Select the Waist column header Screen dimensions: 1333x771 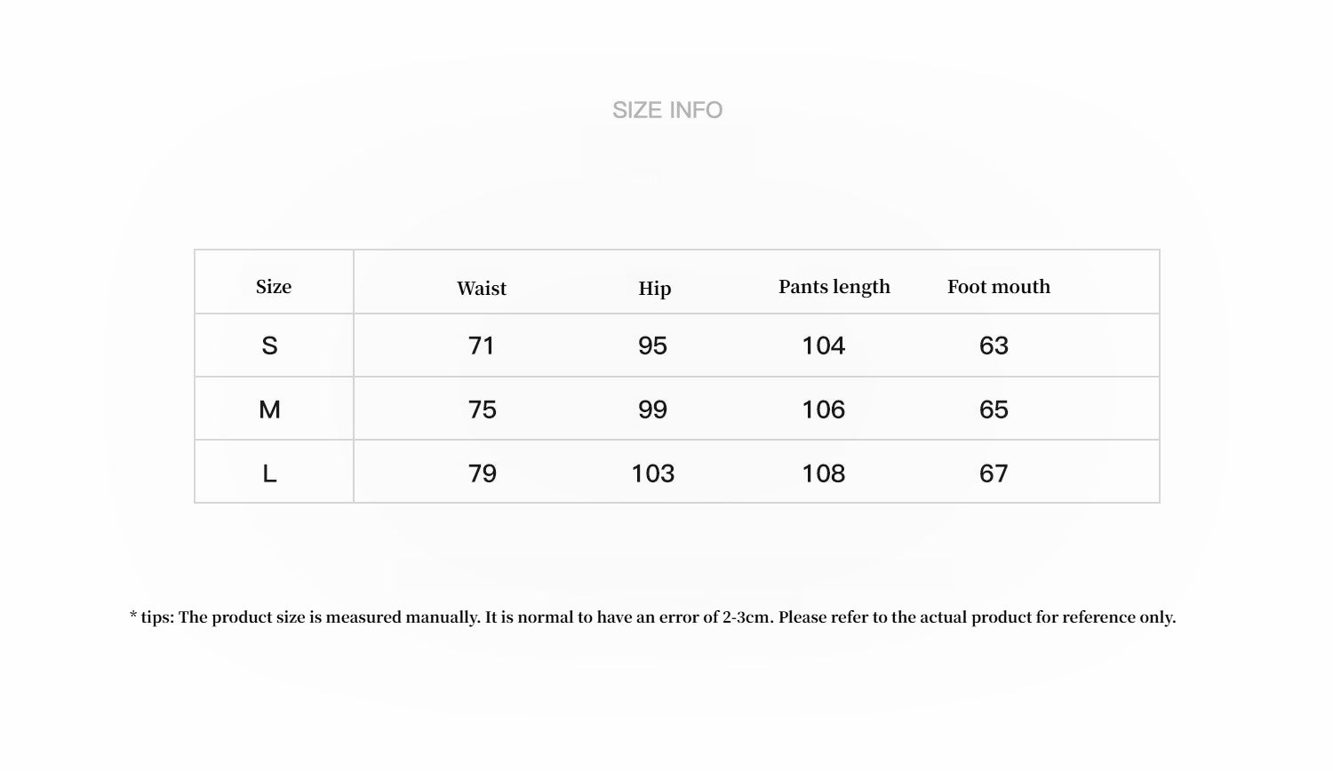[482, 288]
